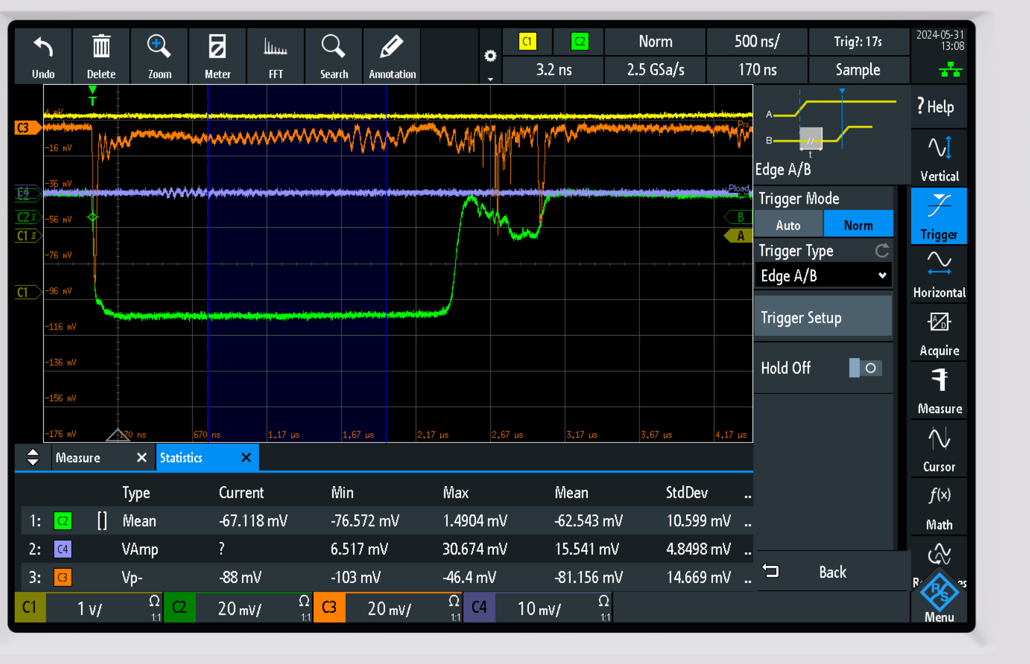Close the Statistics tab
Image resolution: width=1030 pixels, height=664 pixels.
click(246, 458)
